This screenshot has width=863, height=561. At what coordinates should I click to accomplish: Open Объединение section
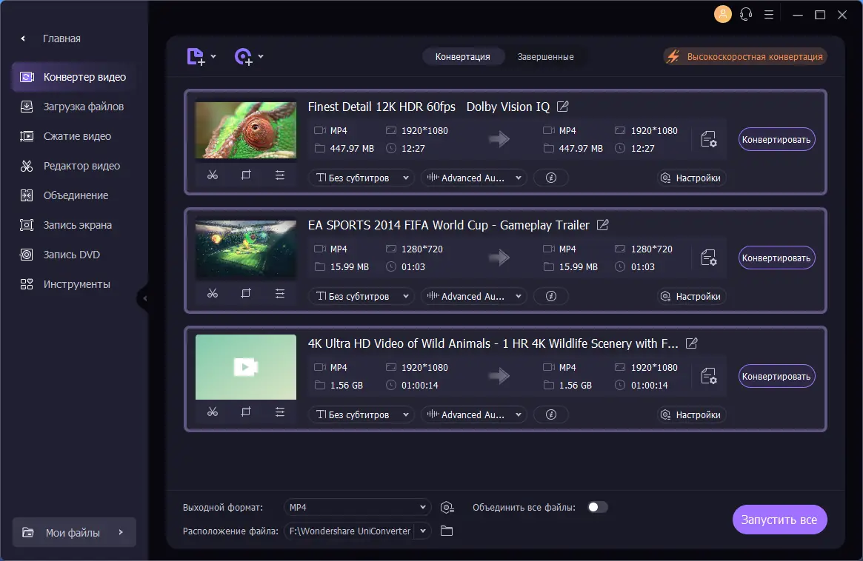click(74, 196)
